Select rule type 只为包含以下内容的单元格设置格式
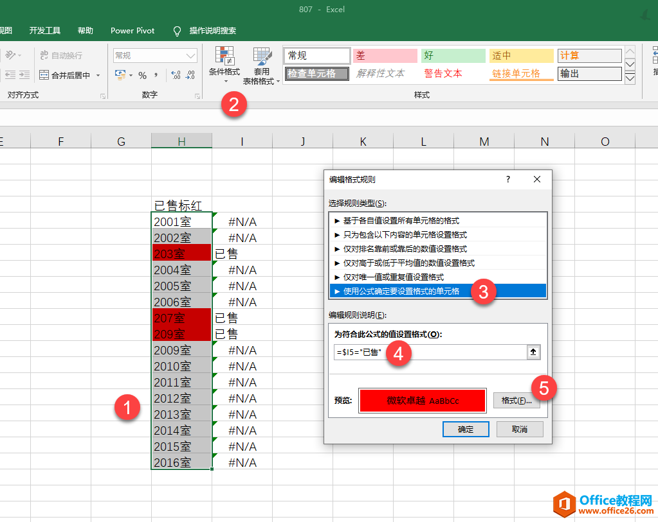The width and height of the screenshot is (658, 522). 438,234
